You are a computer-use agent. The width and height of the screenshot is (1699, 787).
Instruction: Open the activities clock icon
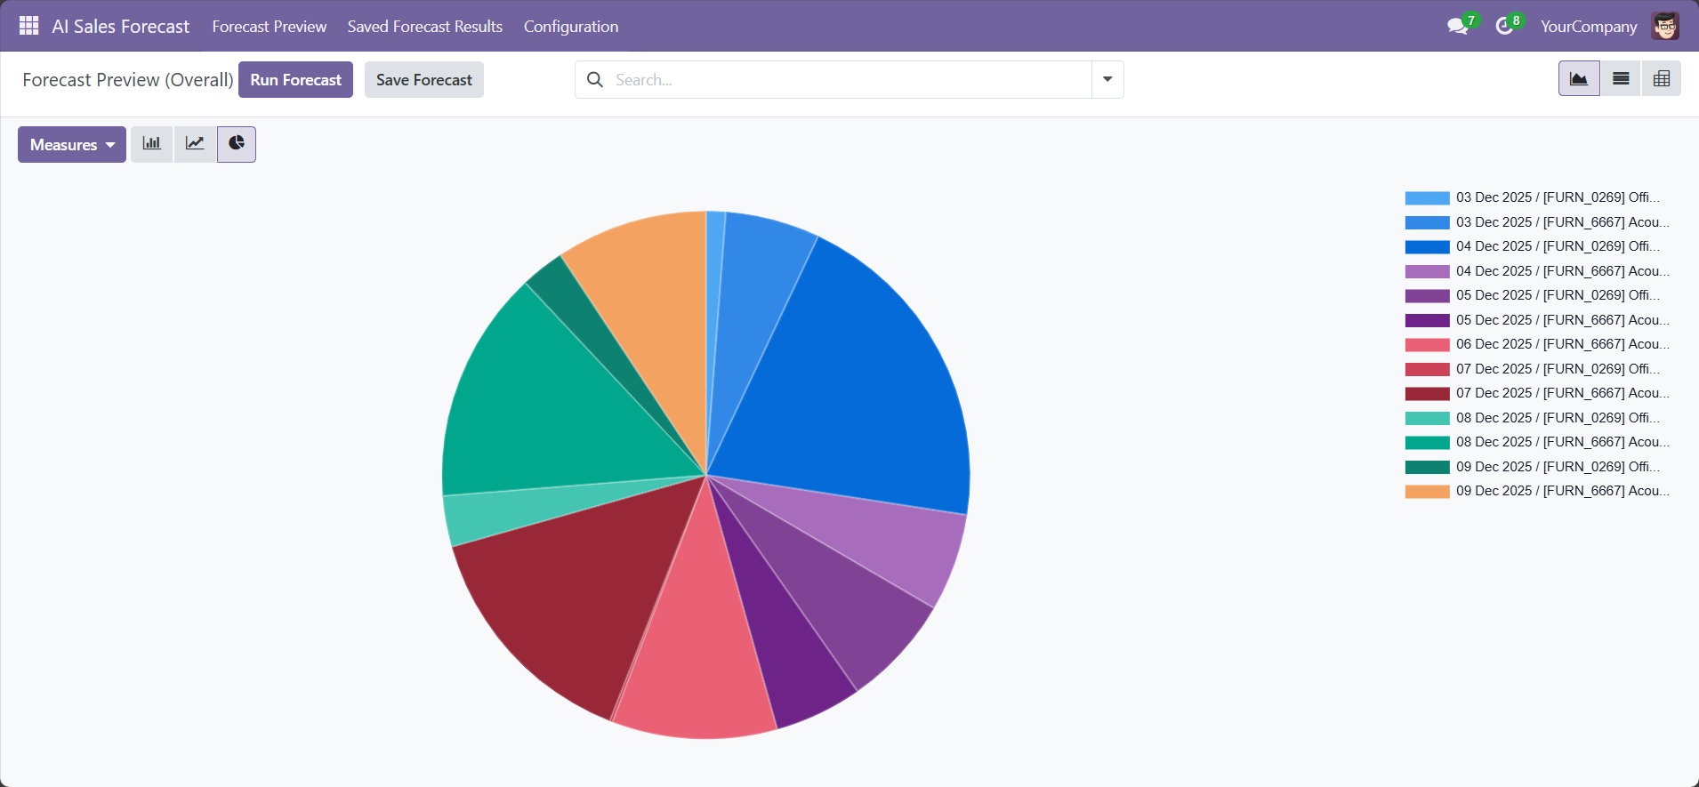point(1504,27)
